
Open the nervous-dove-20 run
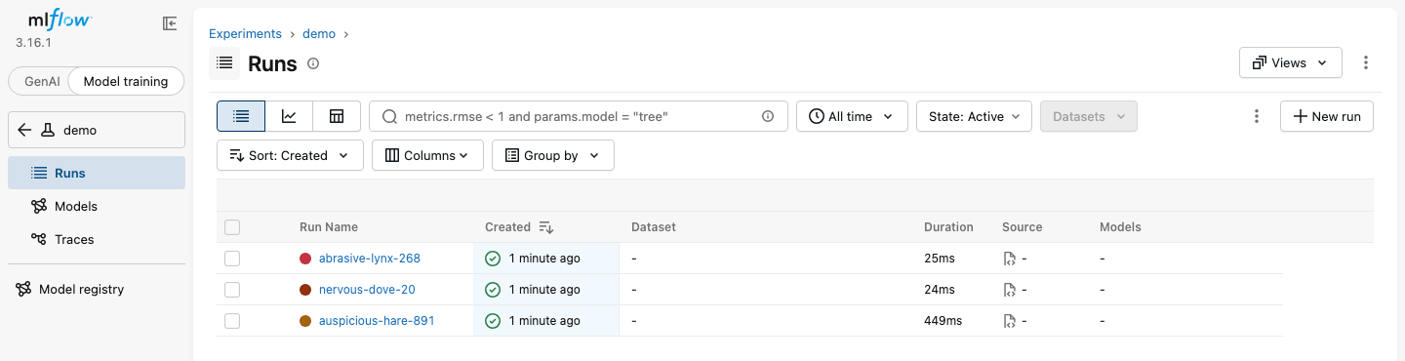coord(367,290)
